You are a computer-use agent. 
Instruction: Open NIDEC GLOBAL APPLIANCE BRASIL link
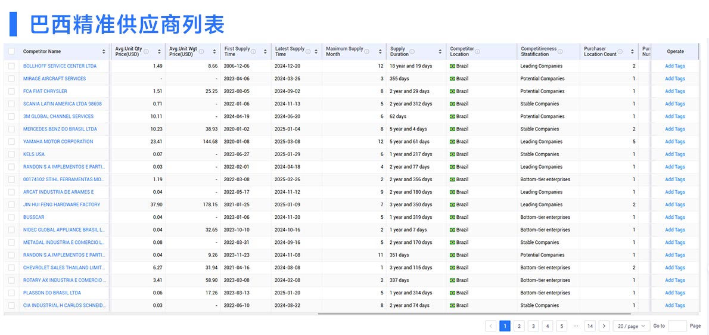(64, 229)
